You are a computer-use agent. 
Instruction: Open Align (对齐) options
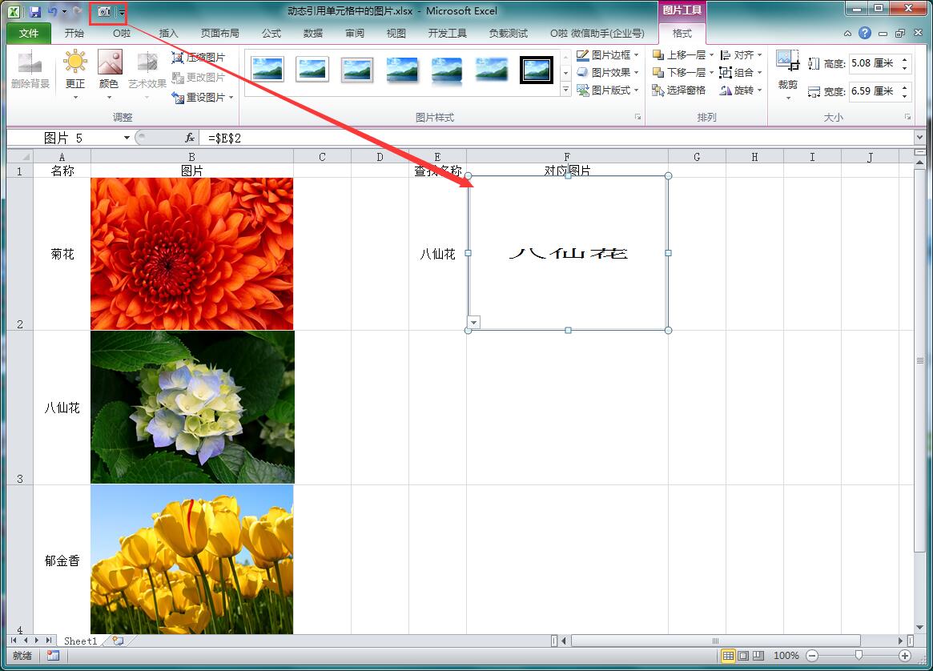tap(741, 54)
